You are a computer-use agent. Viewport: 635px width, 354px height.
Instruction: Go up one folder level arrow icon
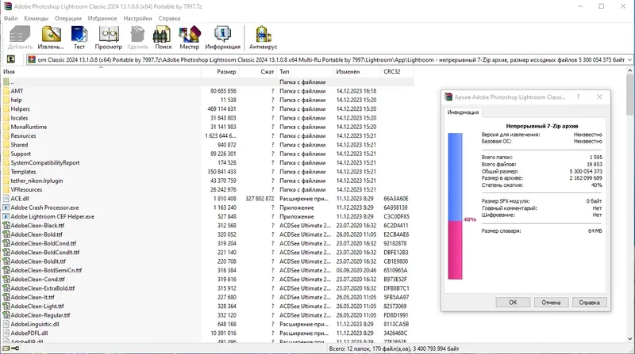(x=11, y=59)
